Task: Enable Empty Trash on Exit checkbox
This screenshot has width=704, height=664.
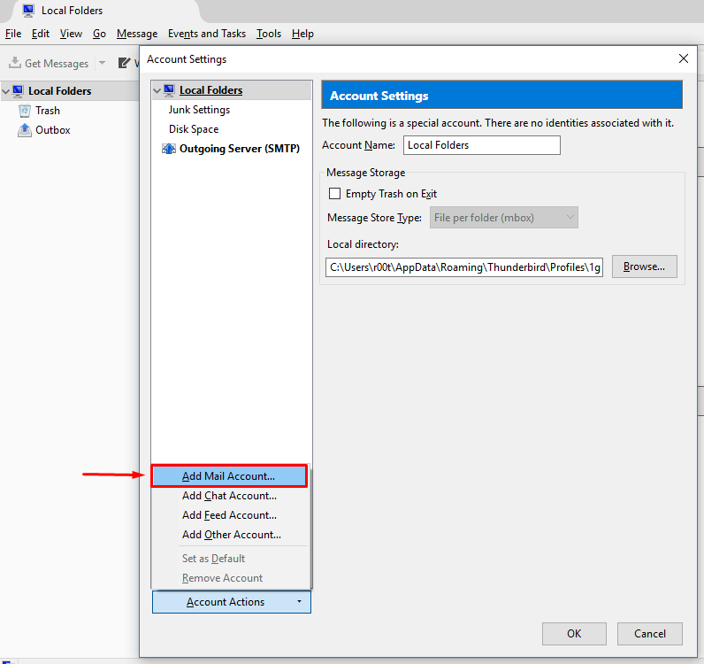Action: (x=334, y=194)
